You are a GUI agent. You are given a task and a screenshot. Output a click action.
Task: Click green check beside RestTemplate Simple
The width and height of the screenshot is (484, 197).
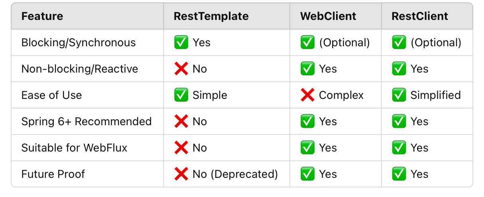[181, 95]
